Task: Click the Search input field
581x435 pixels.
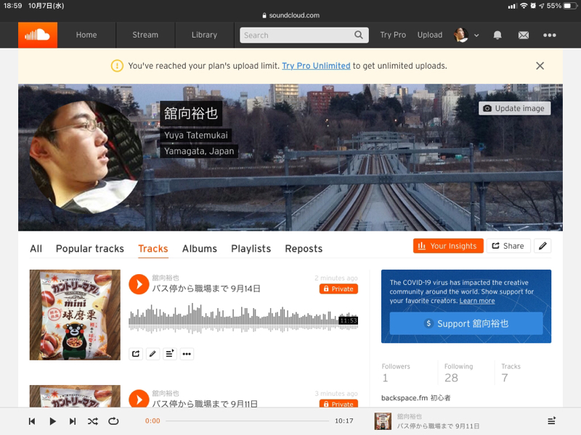Action: point(298,35)
